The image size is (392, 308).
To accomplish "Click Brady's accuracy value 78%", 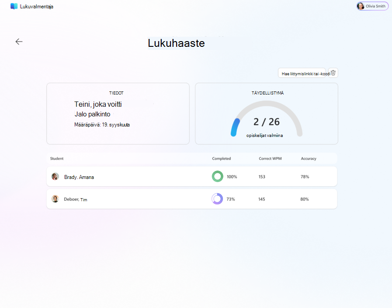I will click(305, 177).
